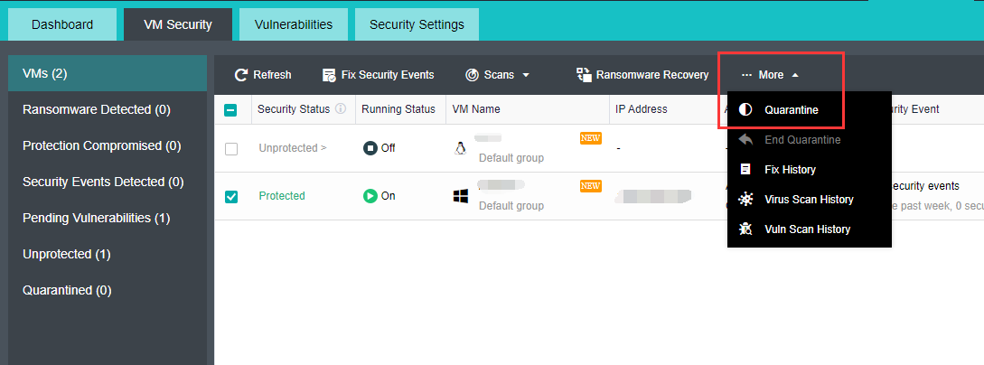Open the Security Settings tab

[417, 24]
